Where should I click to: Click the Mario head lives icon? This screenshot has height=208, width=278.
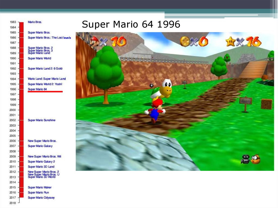pos(94,41)
